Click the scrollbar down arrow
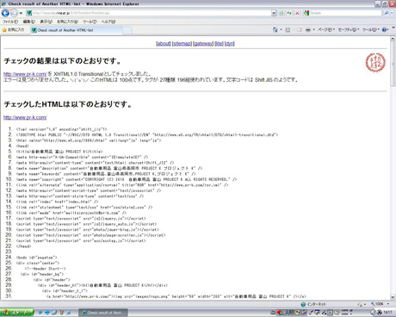The width and height of the screenshot is (396, 317). pos(393,297)
